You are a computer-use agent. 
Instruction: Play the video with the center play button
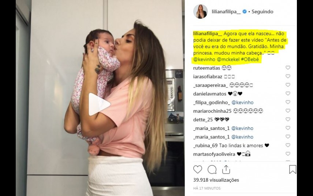pyautogui.click(x=99, y=104)
